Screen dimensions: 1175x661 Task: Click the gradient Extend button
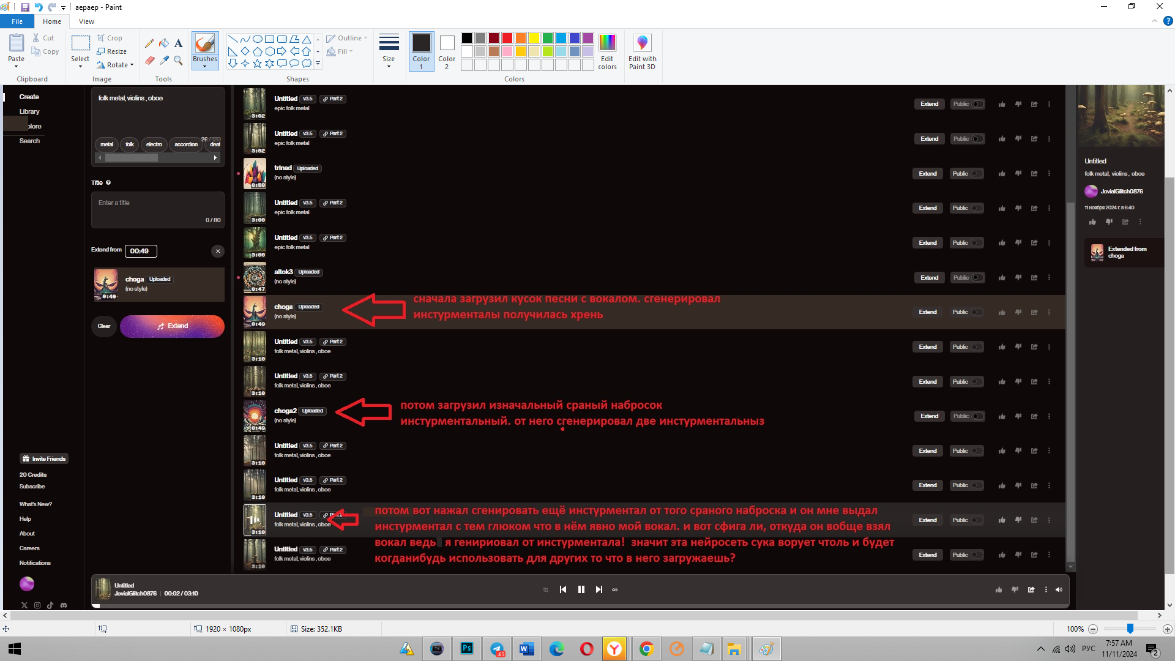172,326
